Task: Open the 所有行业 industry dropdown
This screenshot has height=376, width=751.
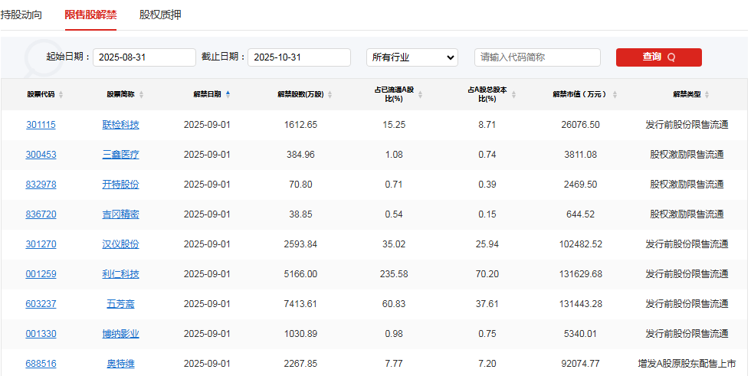Action: (412, 57)
